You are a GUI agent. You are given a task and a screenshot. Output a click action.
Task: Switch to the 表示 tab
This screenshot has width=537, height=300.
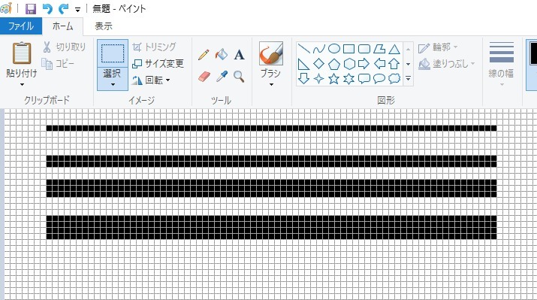[104, 26]
